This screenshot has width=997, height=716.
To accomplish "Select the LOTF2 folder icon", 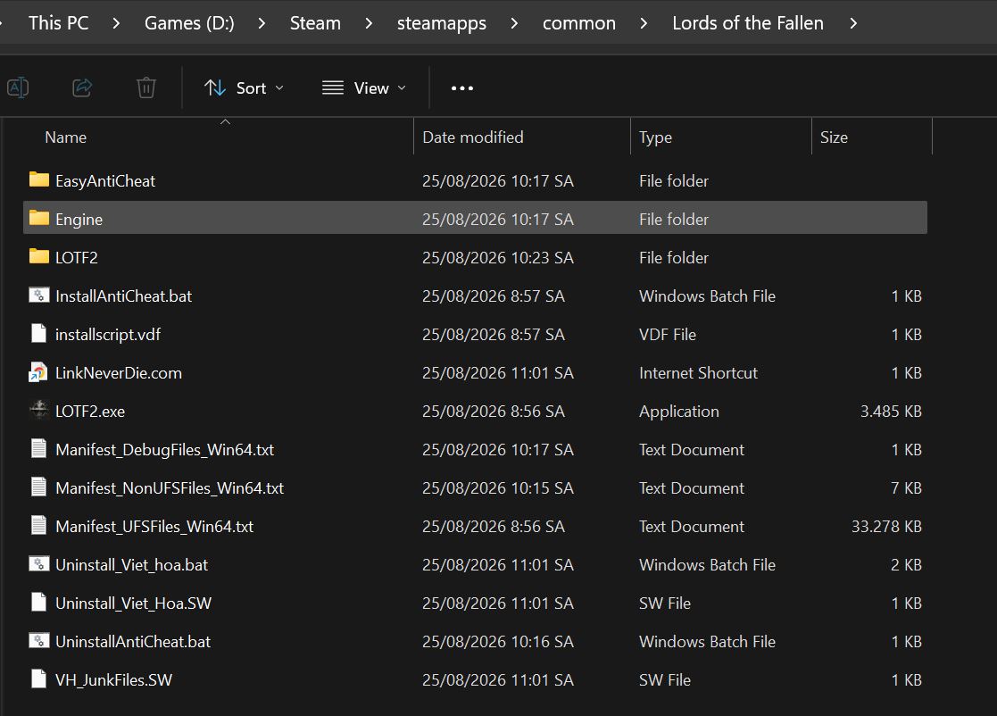I will pyautogui.click(x=38, y=256).
